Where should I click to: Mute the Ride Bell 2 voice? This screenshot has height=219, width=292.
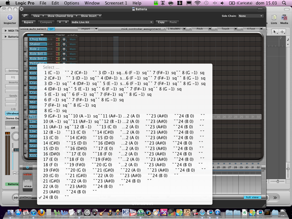pos(57,59)
